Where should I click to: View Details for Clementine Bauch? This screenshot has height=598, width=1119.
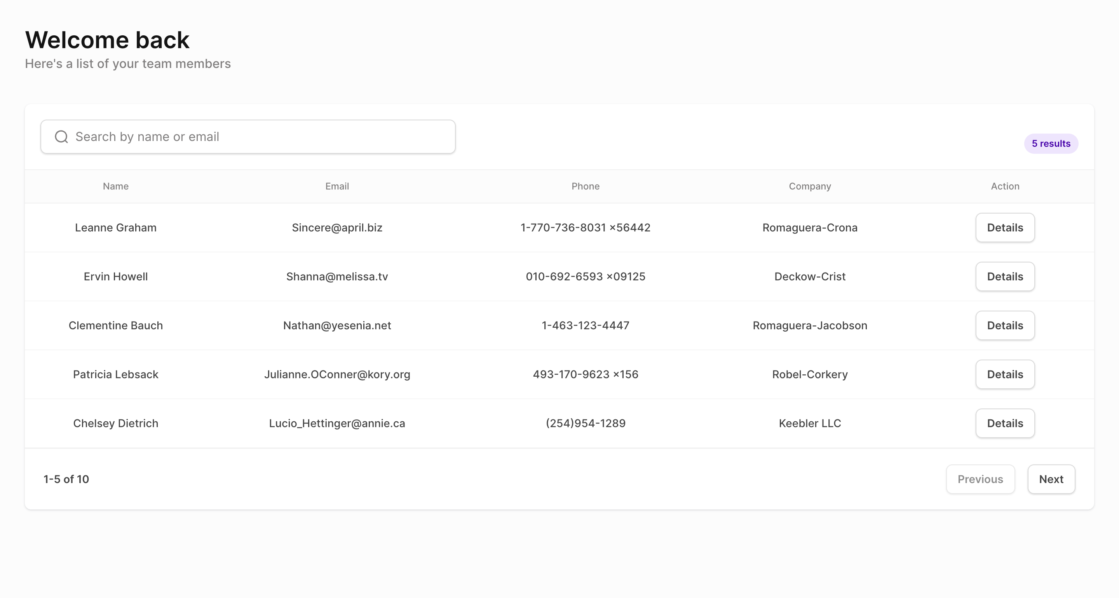1005,325
